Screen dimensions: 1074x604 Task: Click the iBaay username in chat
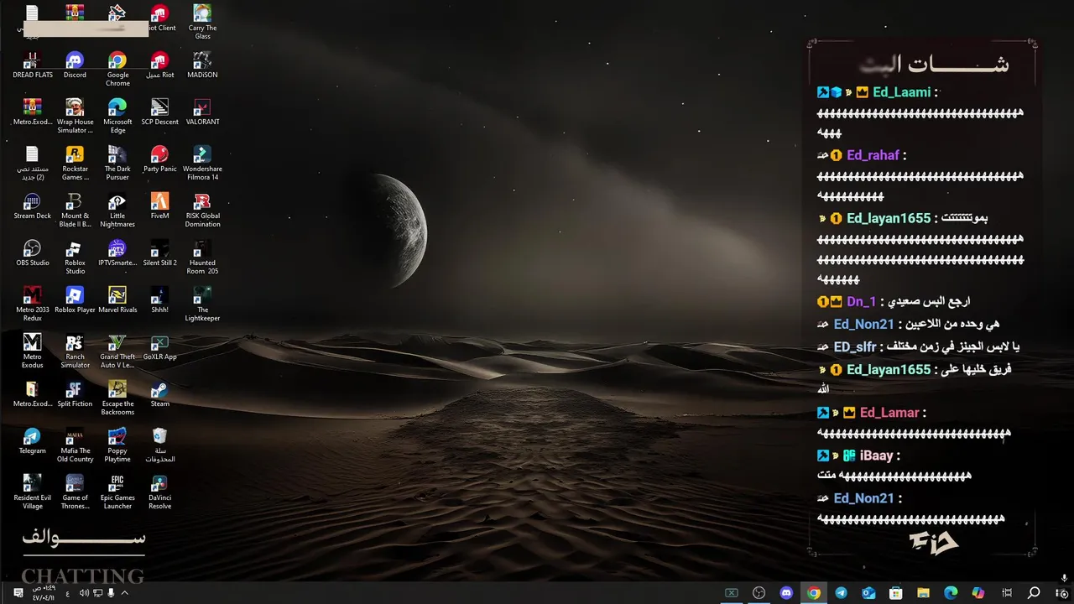(876, 456)
